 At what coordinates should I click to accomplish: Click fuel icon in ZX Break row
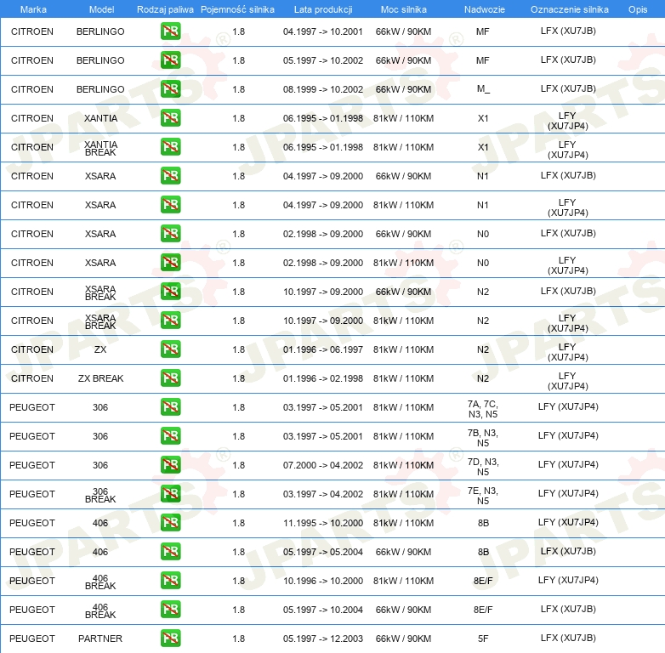click(x=170, y=378)
